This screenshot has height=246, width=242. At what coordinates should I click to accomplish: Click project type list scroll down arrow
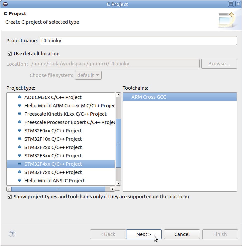coord(118,183)
